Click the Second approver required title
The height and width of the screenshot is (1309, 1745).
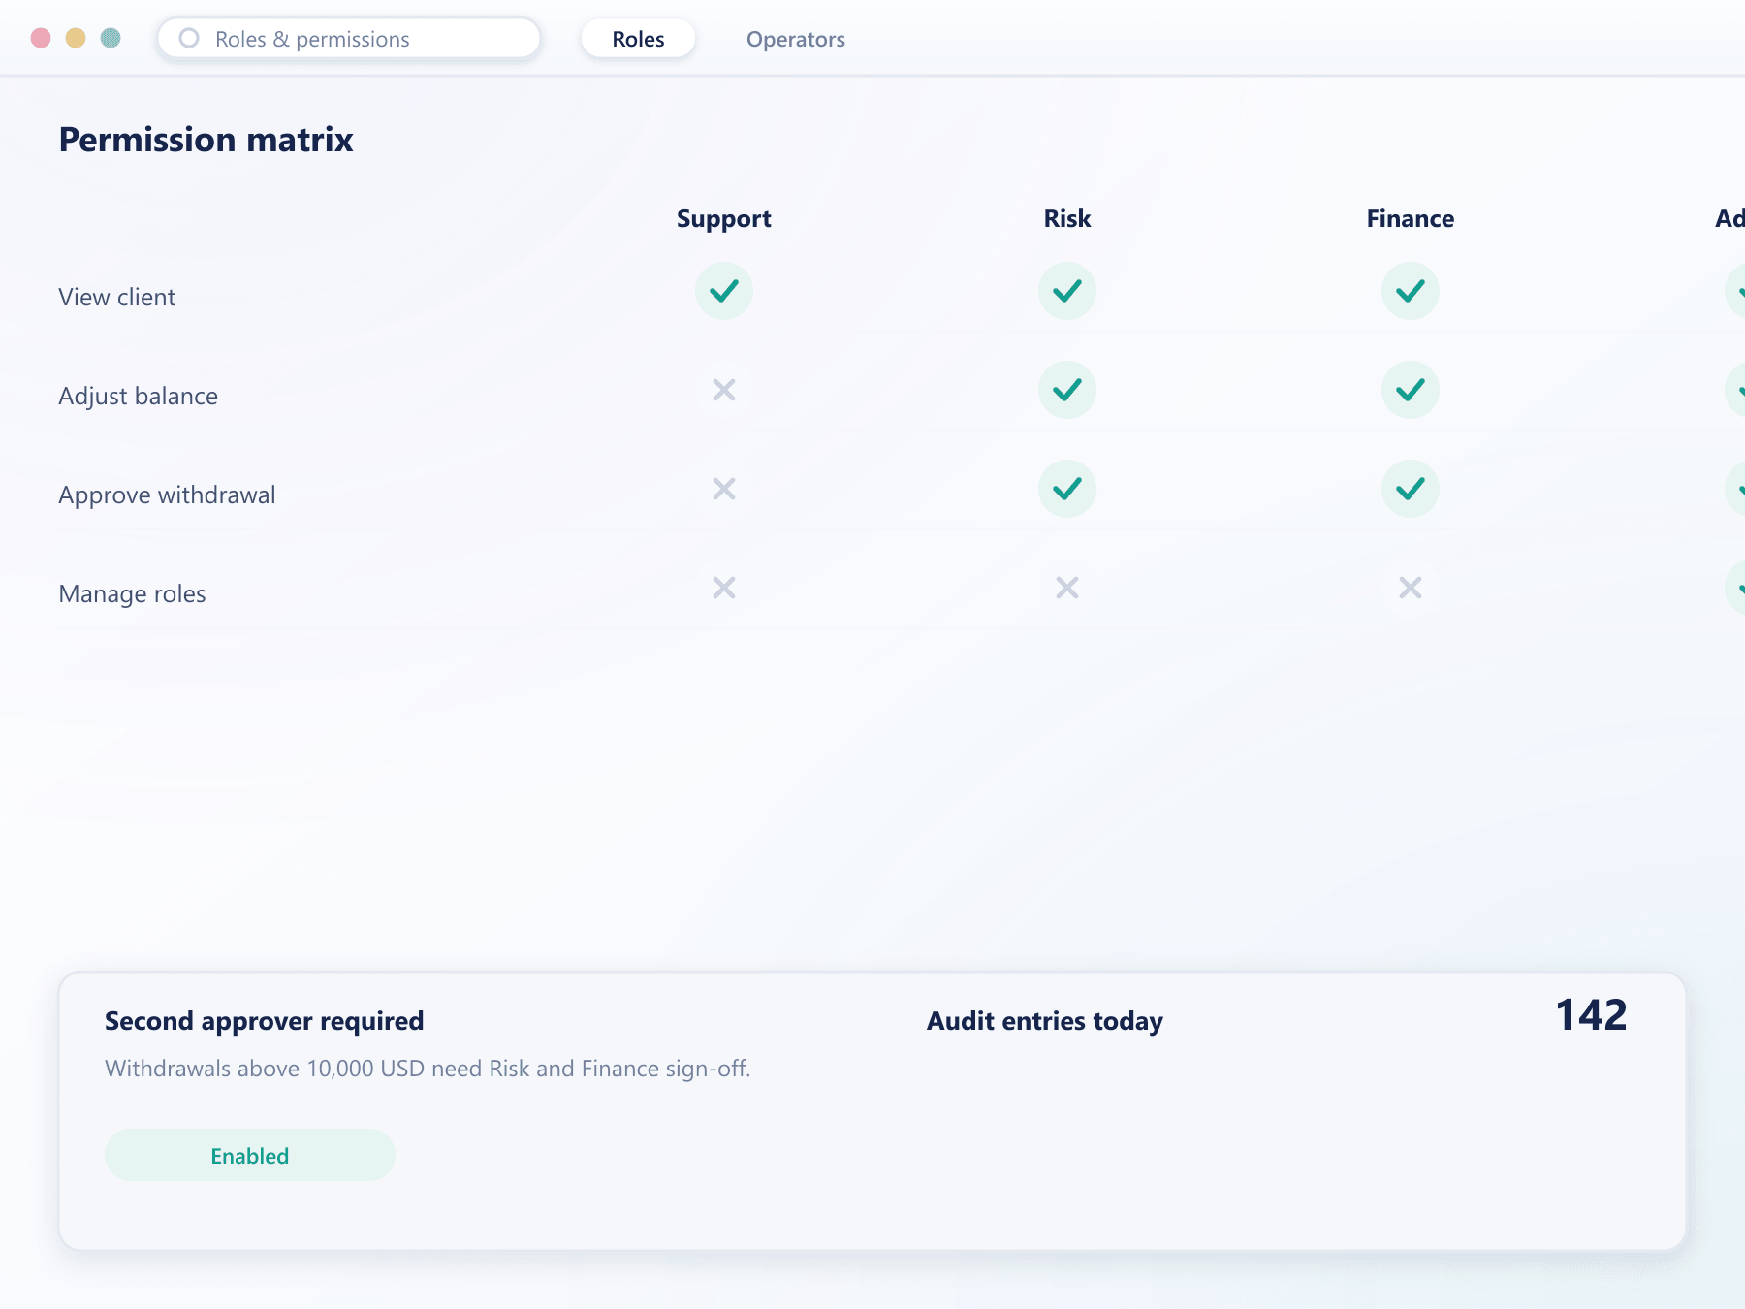click(264, 1021)
